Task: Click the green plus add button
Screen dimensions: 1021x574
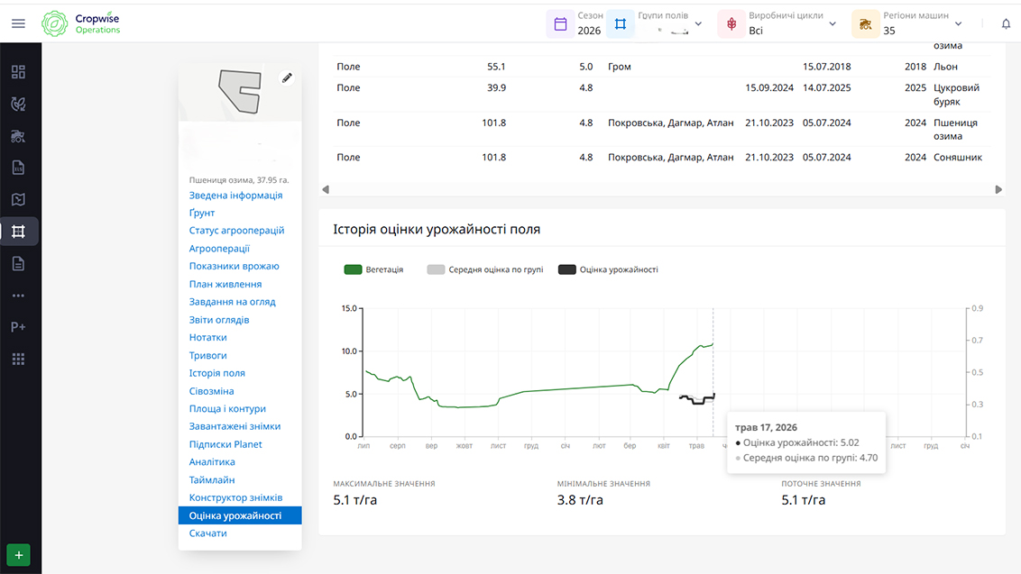Action: click(x=18, y=555)
